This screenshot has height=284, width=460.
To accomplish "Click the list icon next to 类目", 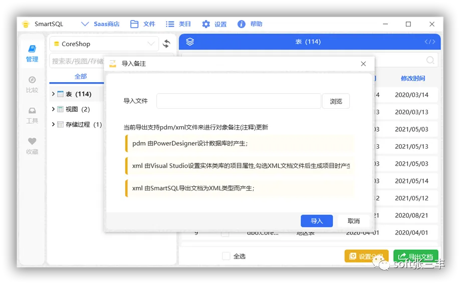I will point(170,24).
